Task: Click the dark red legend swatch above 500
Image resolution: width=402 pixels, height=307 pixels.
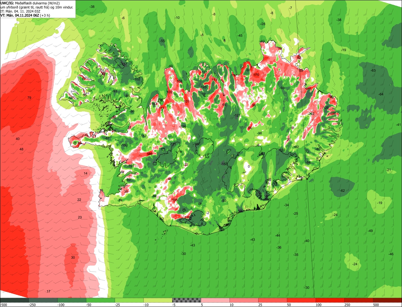Action: pyautogui.click(x=388, y=300)
